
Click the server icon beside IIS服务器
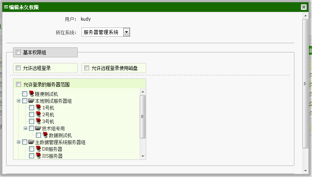[38, 156]
